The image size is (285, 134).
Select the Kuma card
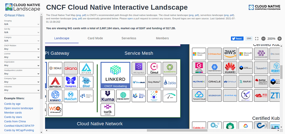point(108,96)
